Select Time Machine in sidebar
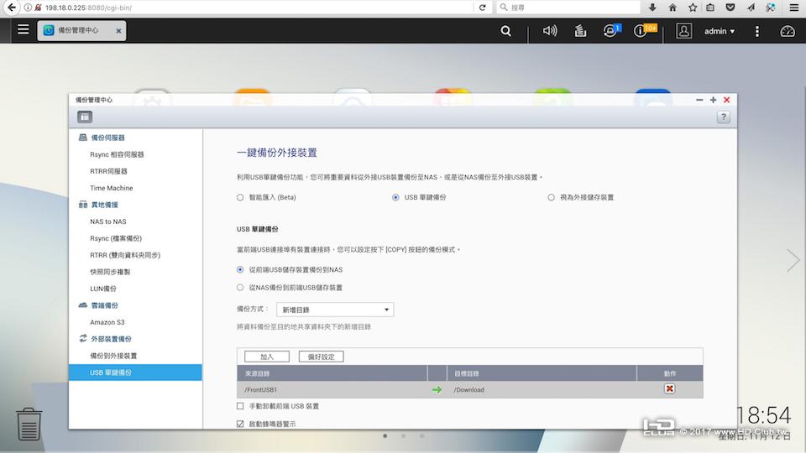806x453 pixels. coord(112,188)
